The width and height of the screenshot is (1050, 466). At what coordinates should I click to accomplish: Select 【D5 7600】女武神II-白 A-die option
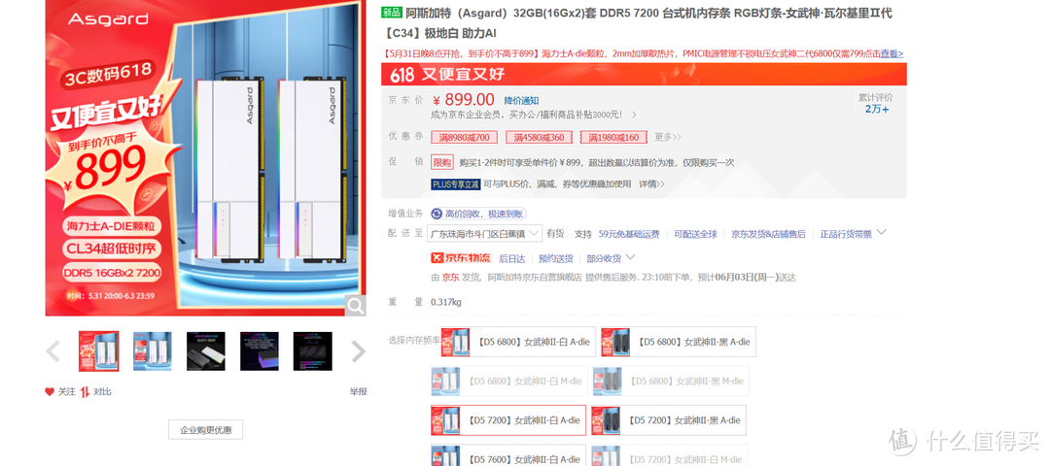[508, 455]
